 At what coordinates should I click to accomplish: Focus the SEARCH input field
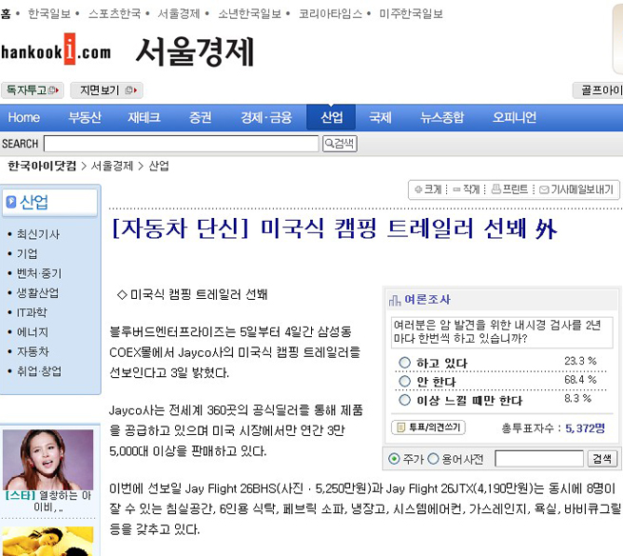coord(181,144)
